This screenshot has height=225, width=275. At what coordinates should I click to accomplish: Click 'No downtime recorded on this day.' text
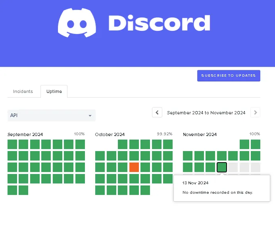217,193
